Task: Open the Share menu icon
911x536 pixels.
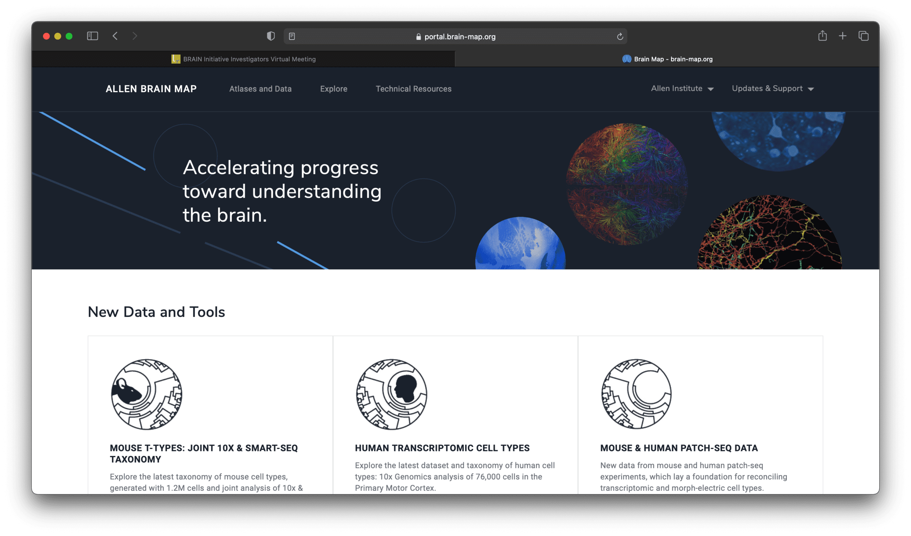Action: [x=822, y=36]
